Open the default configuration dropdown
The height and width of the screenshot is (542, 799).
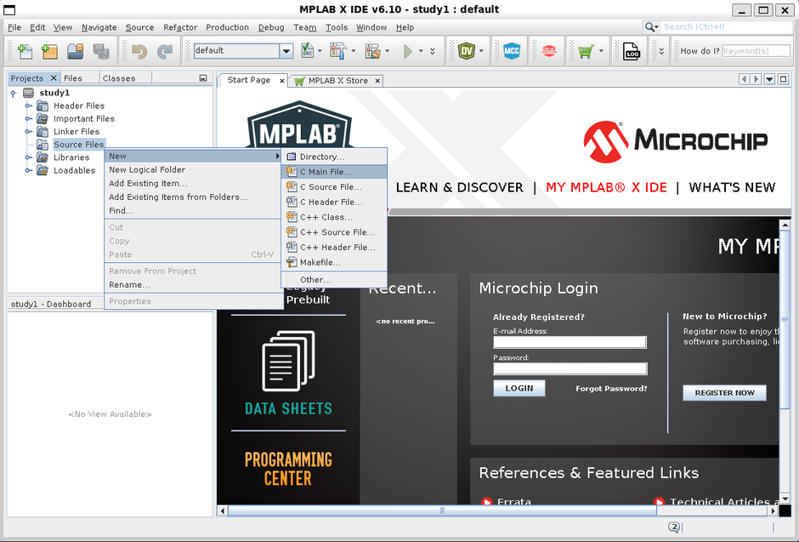(287, 50)
